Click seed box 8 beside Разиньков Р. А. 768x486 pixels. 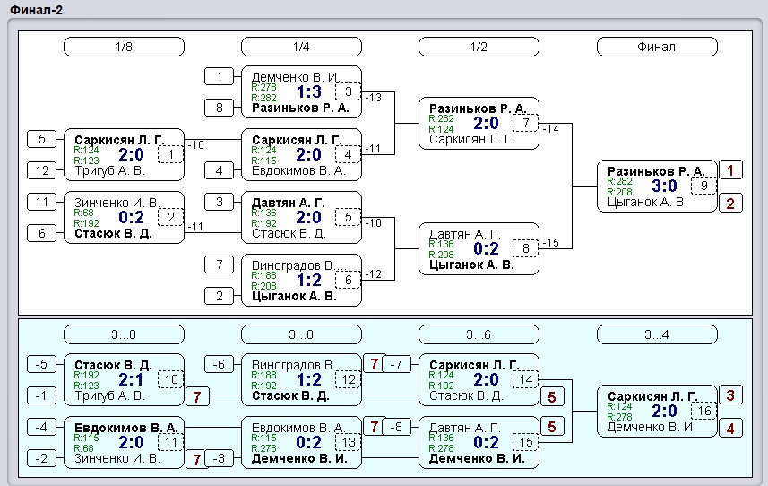(219, 108)
